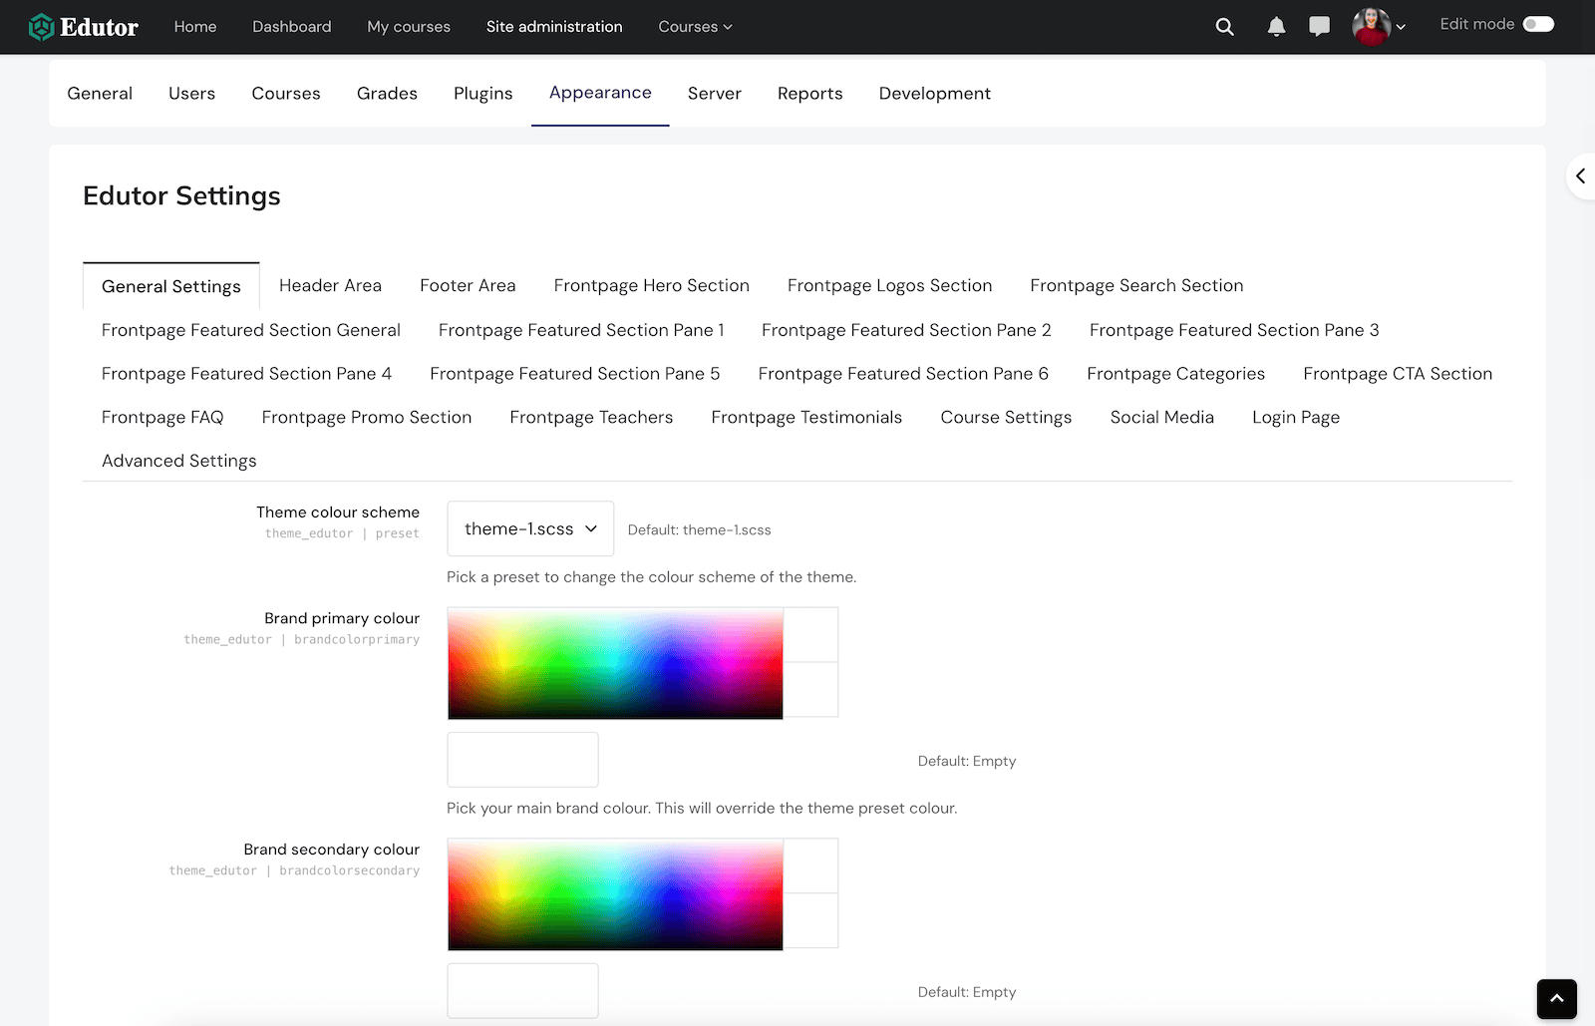The width and height of the screenshot is (1595, 1026).
Task: Click the user profile avatar
Action: 1373,27
